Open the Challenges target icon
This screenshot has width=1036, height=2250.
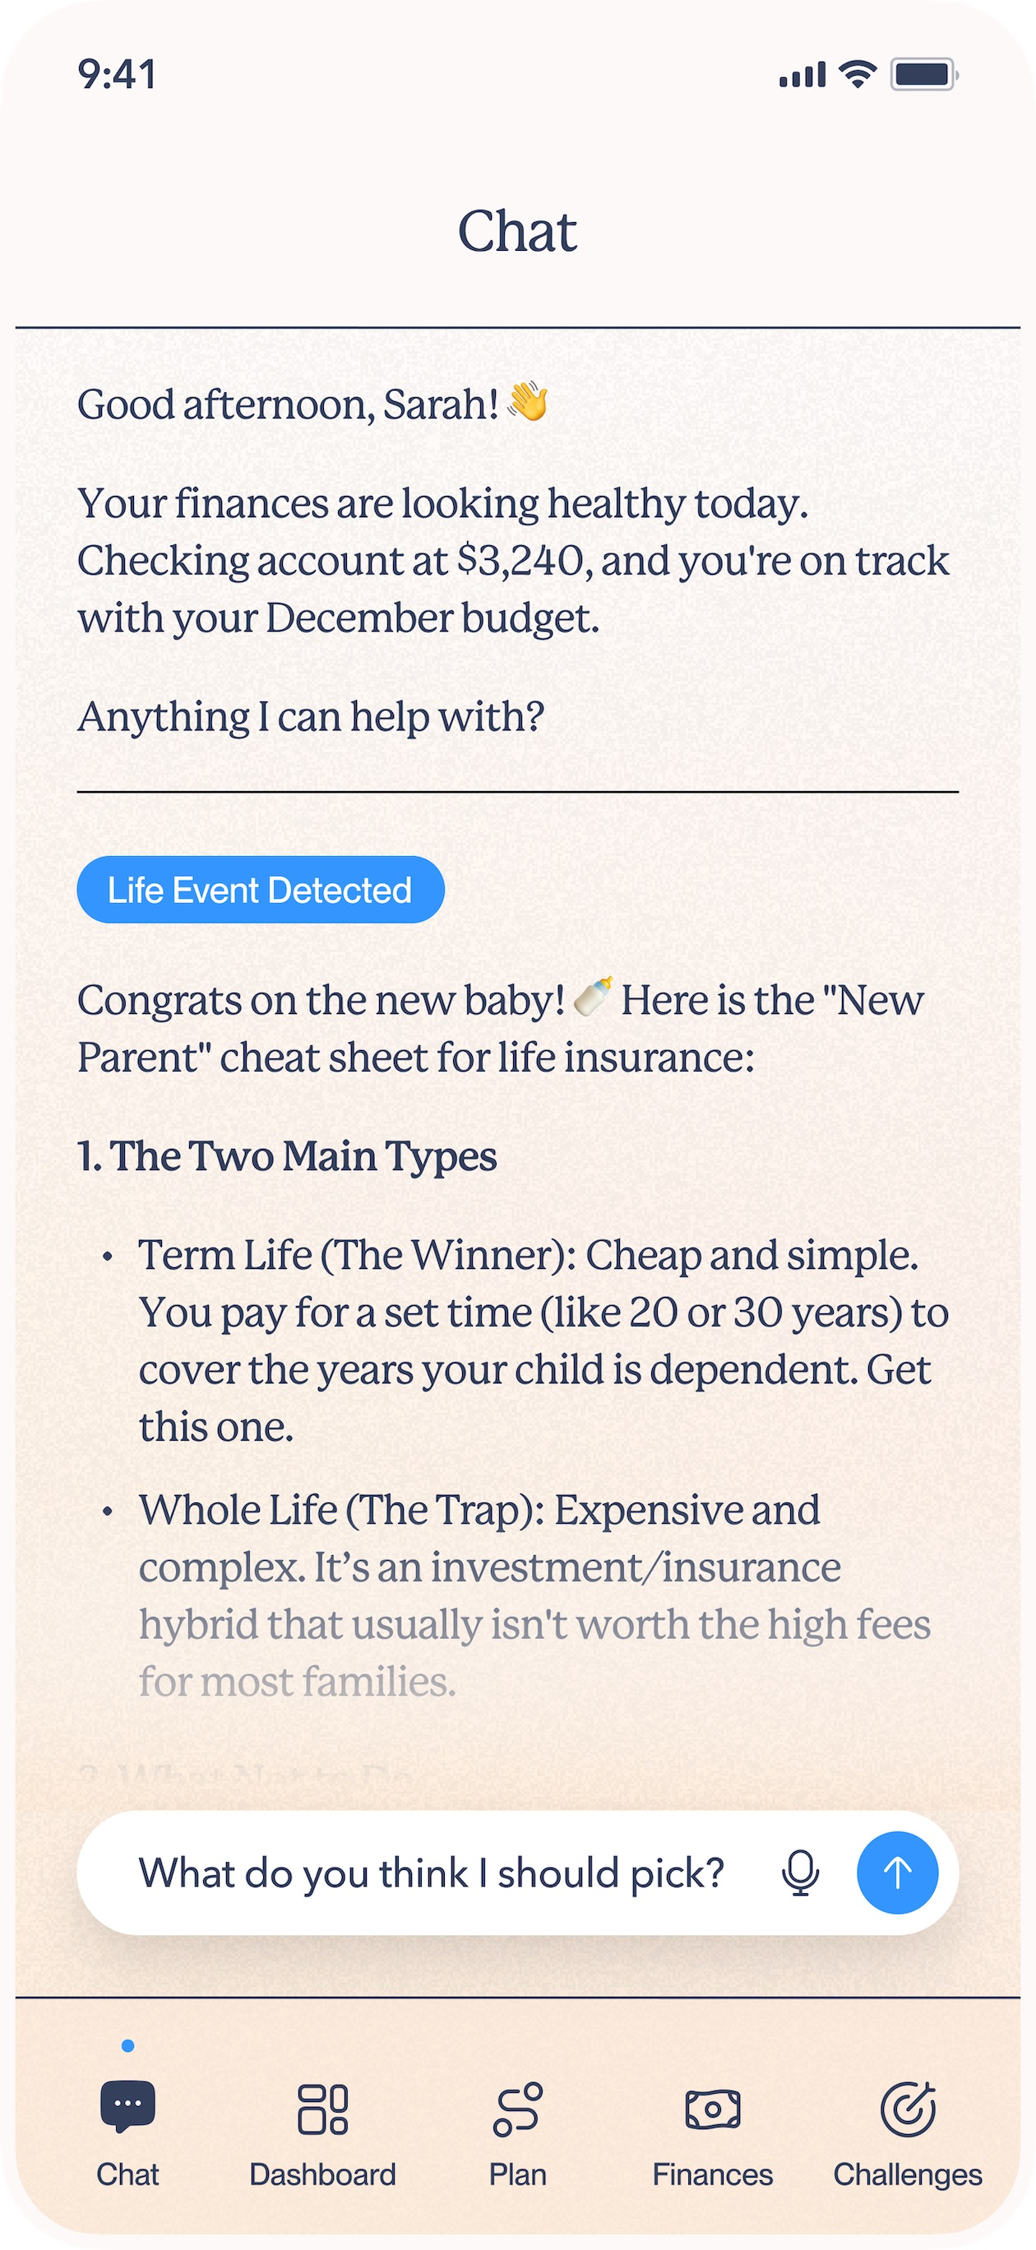(908, 2109)
